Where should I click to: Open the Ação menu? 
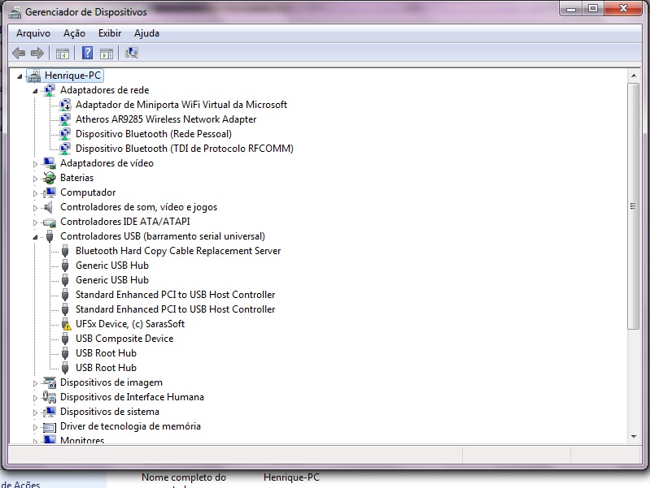click(74, 33)
